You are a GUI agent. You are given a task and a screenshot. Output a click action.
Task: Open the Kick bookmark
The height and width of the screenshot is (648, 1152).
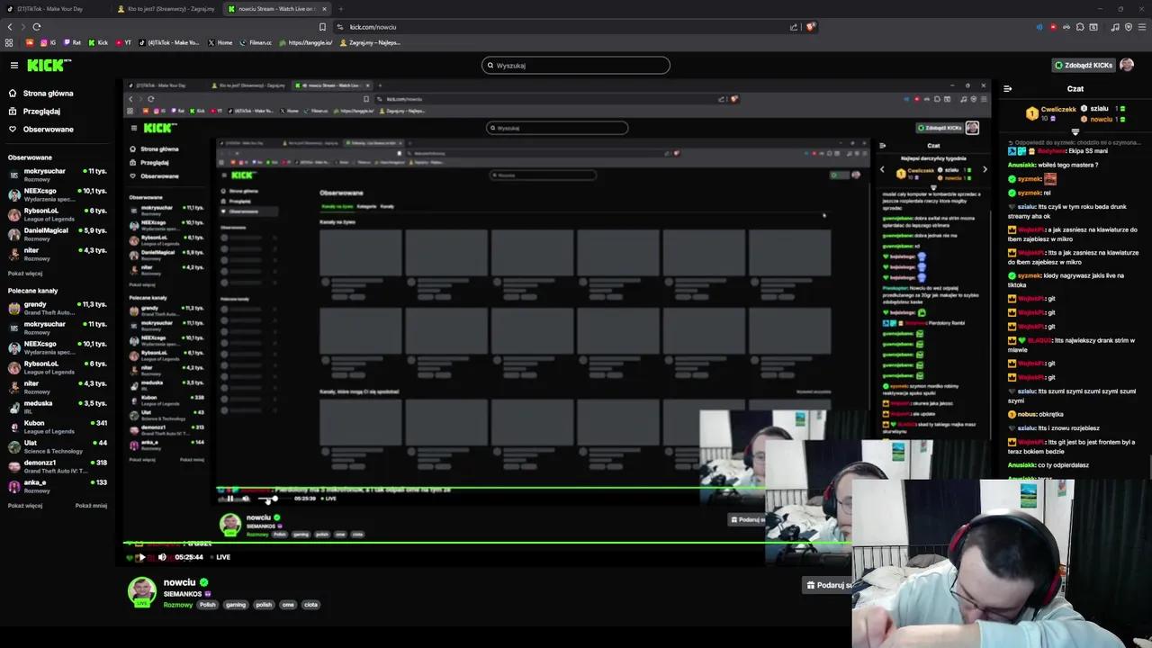pyautogui.click(x=98, y=42)
